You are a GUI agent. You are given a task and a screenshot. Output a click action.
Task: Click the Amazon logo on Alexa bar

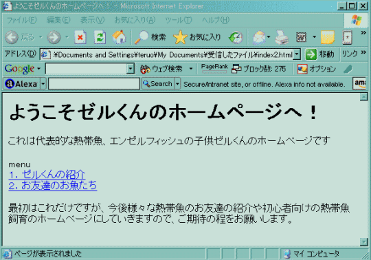coord(359,83)
